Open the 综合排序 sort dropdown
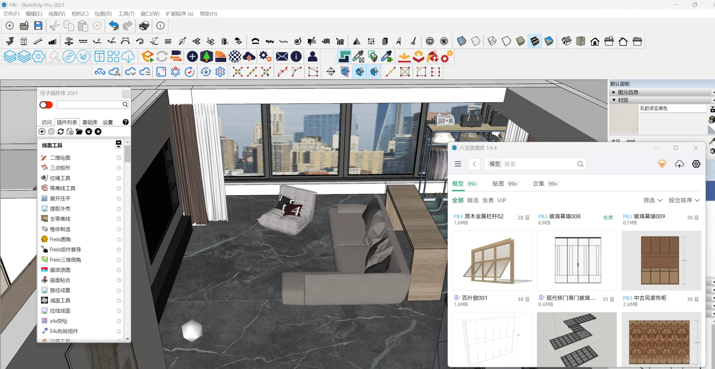The height and width of the screenshot is (369, 715). [684, 200]
